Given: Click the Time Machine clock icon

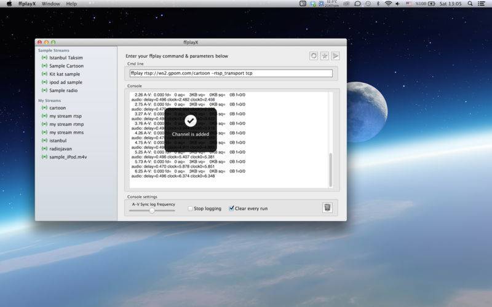Looking at the screenshot, I should point(368,4).
